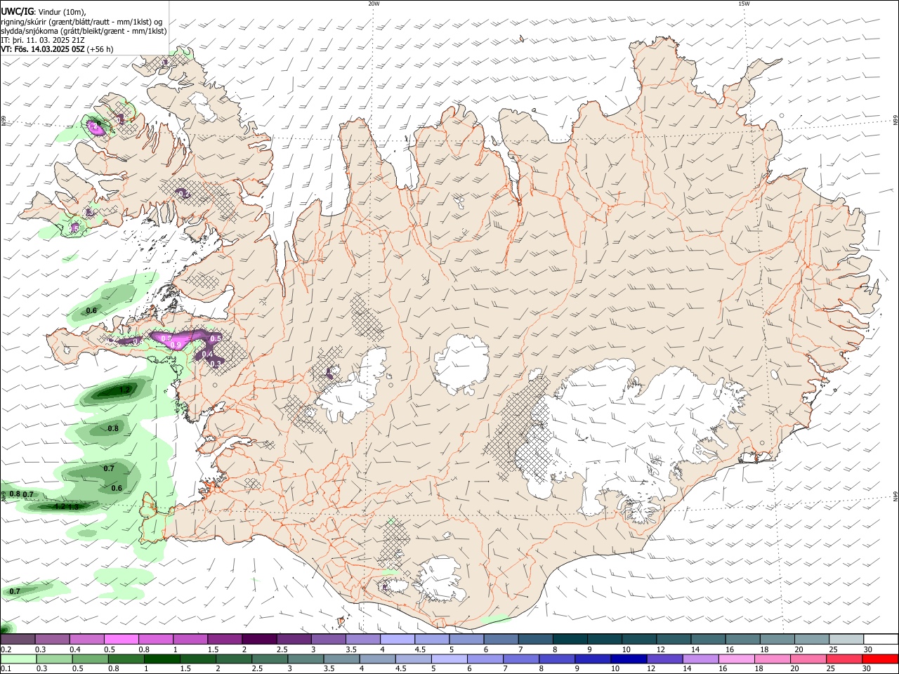Click the '12' label in the top legend row
Viewport: 899px width, 674px height.
point(660,649)
